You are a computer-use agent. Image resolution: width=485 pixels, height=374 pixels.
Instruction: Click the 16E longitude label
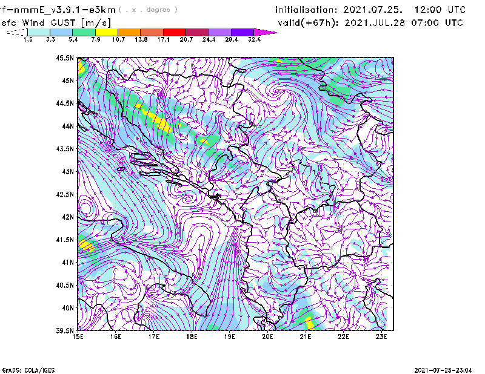[116, 336]
